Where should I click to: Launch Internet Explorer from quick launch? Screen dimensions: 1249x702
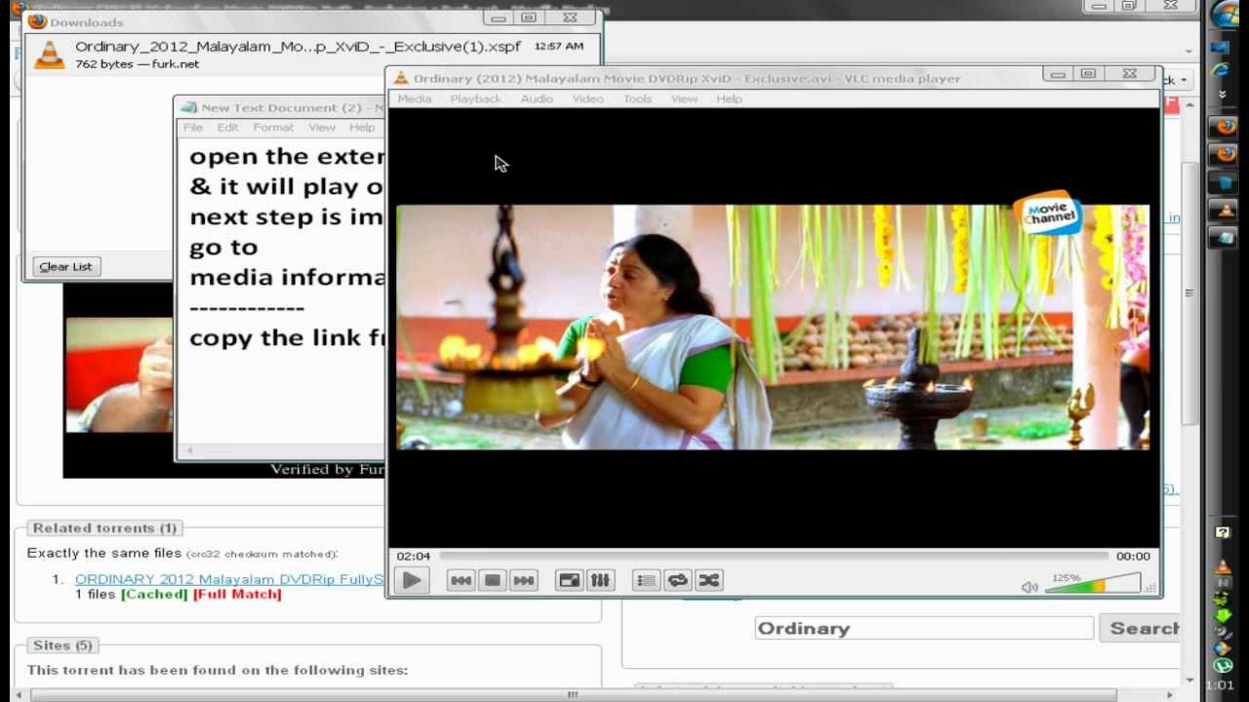[1220, 70]
